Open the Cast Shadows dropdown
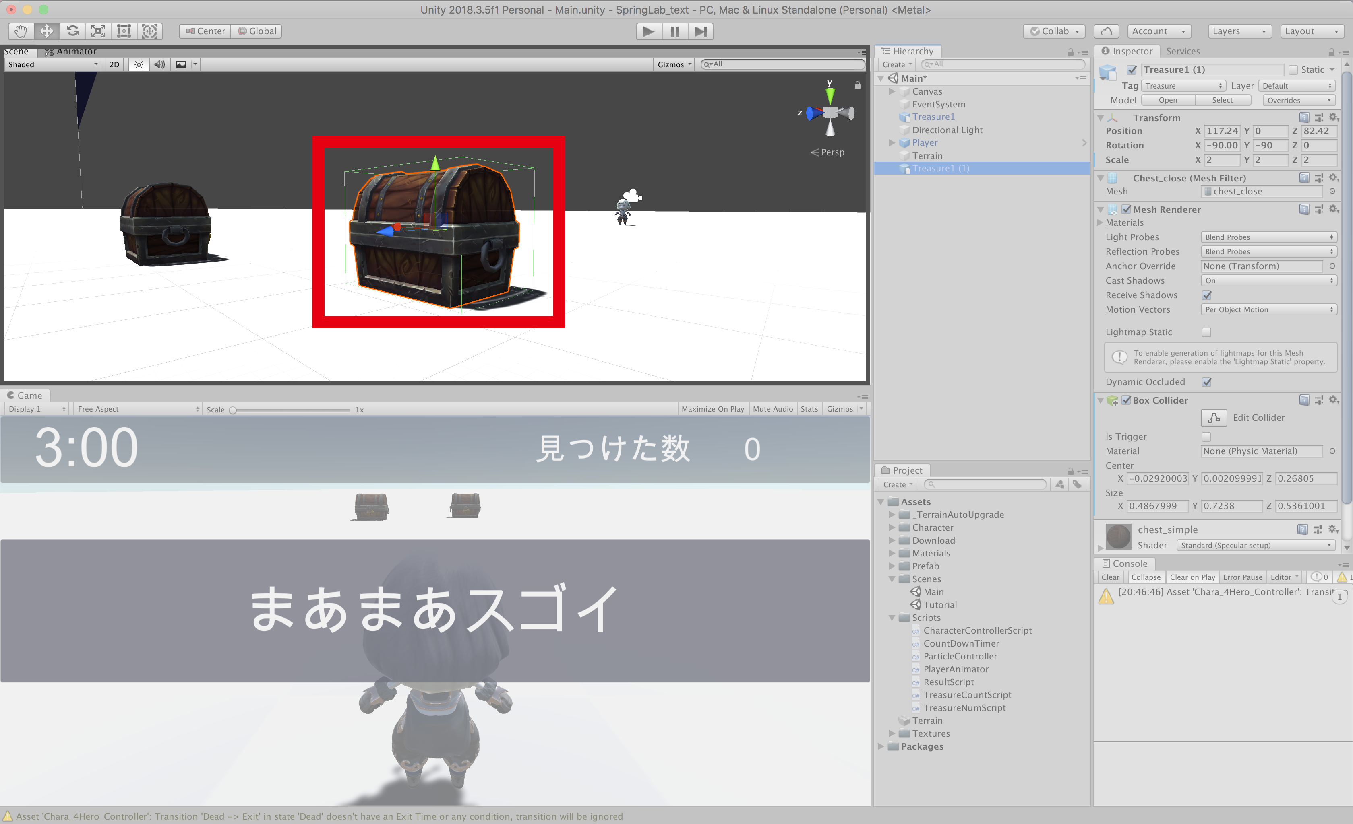Image resolution: width=1353 pixels, height=824 pixels. coord(1268,281)
